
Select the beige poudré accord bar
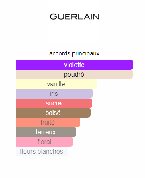[74, 75]
